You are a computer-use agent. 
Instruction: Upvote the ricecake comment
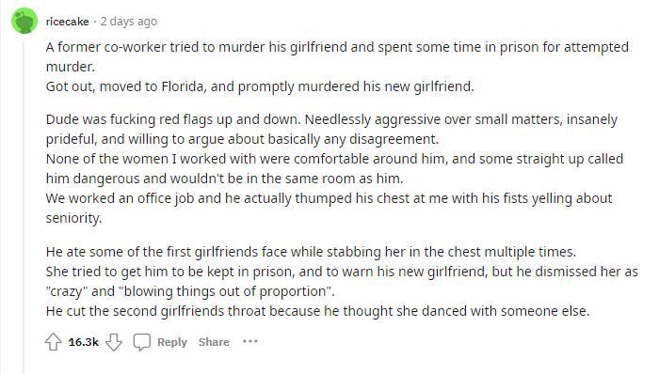tap(53, 342)
